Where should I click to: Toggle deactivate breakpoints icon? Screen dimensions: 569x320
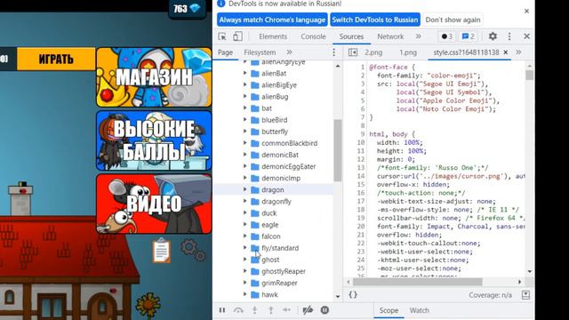tap(308, 310)
